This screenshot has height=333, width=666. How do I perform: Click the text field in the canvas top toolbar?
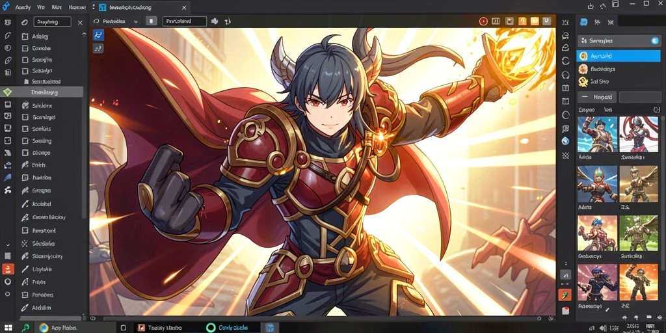(185, 21)
